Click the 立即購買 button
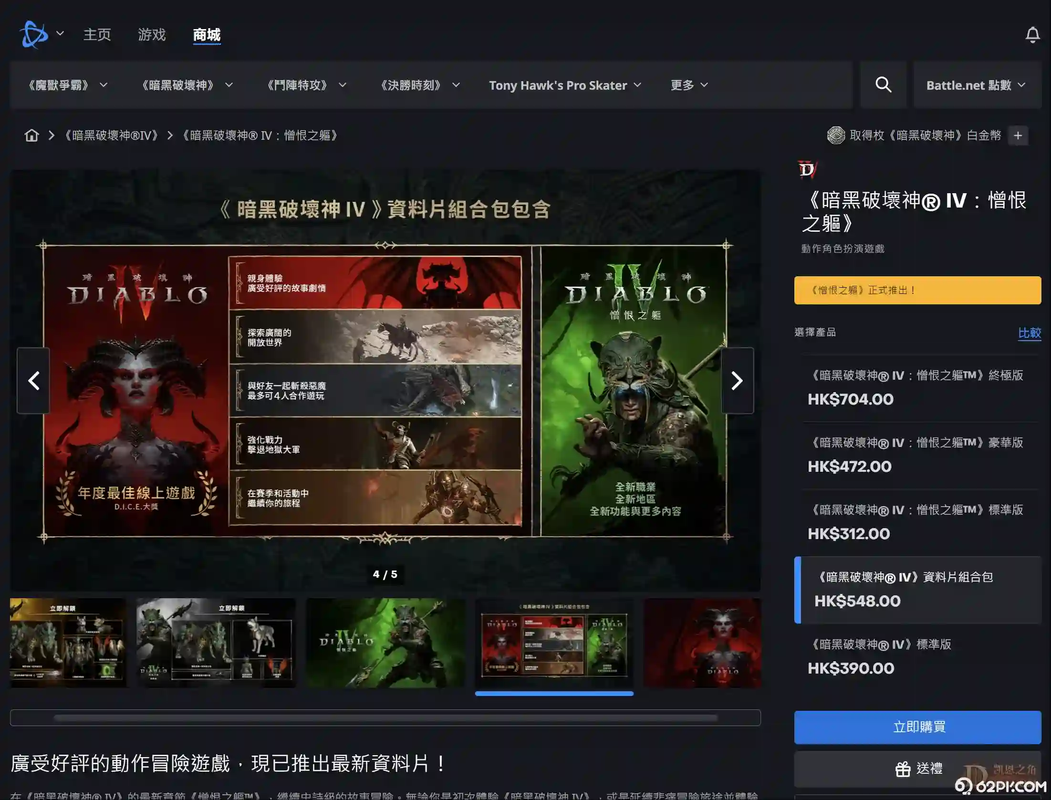 [x=917, y=727]
